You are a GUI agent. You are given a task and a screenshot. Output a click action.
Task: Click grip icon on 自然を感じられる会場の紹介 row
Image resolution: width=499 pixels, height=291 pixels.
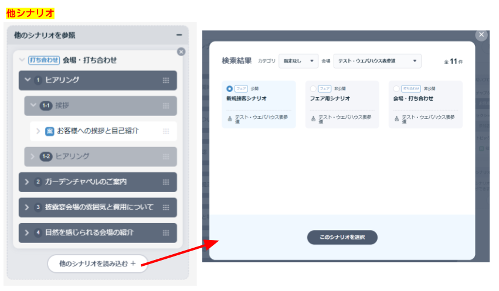[166, 233]
